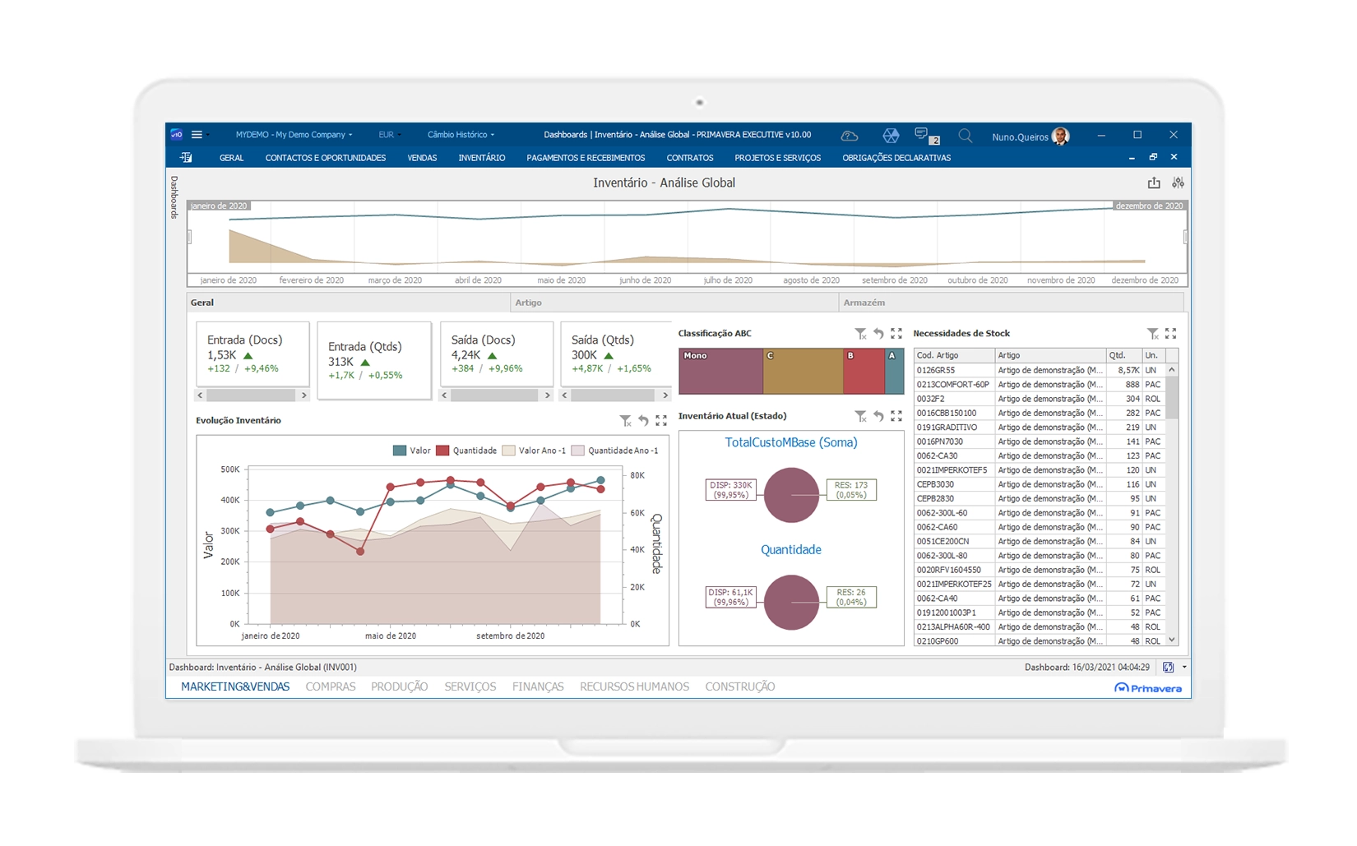Undo drill on Evolução Inventário chart
The height and width of the screenshot is (846, 1357).
coord(643,421)
